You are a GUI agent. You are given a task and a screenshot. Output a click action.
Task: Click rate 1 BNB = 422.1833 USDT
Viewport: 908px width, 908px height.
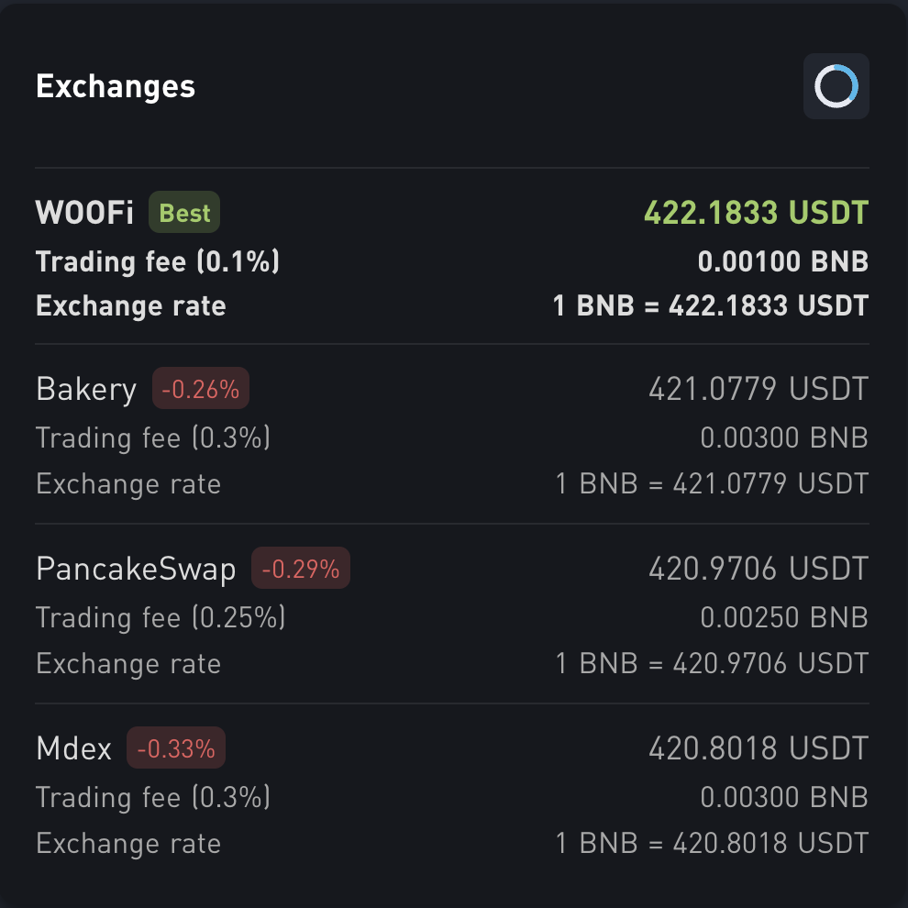[x=711, y=305]
